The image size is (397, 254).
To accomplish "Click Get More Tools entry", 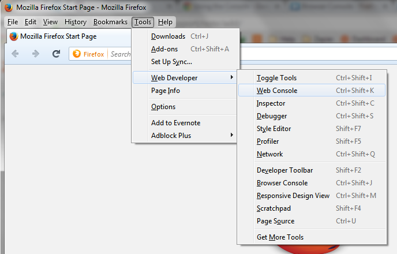I will point(312,237).
